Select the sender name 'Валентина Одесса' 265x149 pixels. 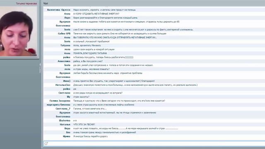coord(59,10)
